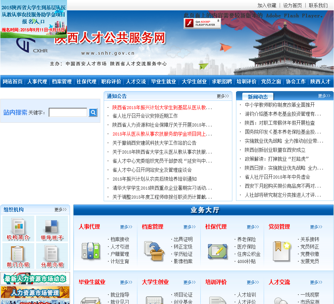The image size is (334, 304).
Task: Open news 陕西创新创业联盟在西安成立
Action: tap(275, 150)
